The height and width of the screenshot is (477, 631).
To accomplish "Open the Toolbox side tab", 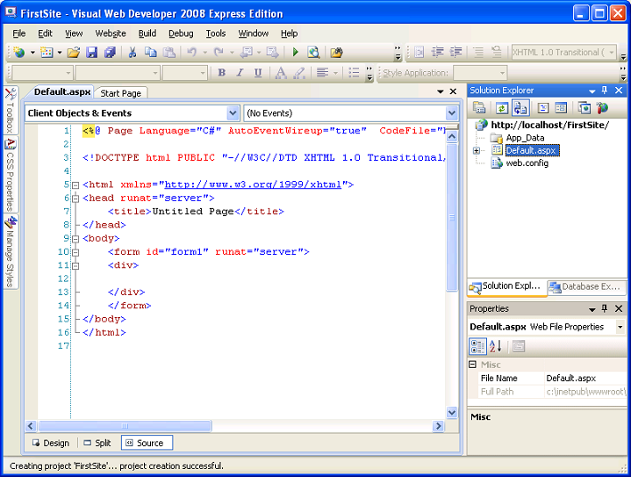I will [x=11, y=111].
